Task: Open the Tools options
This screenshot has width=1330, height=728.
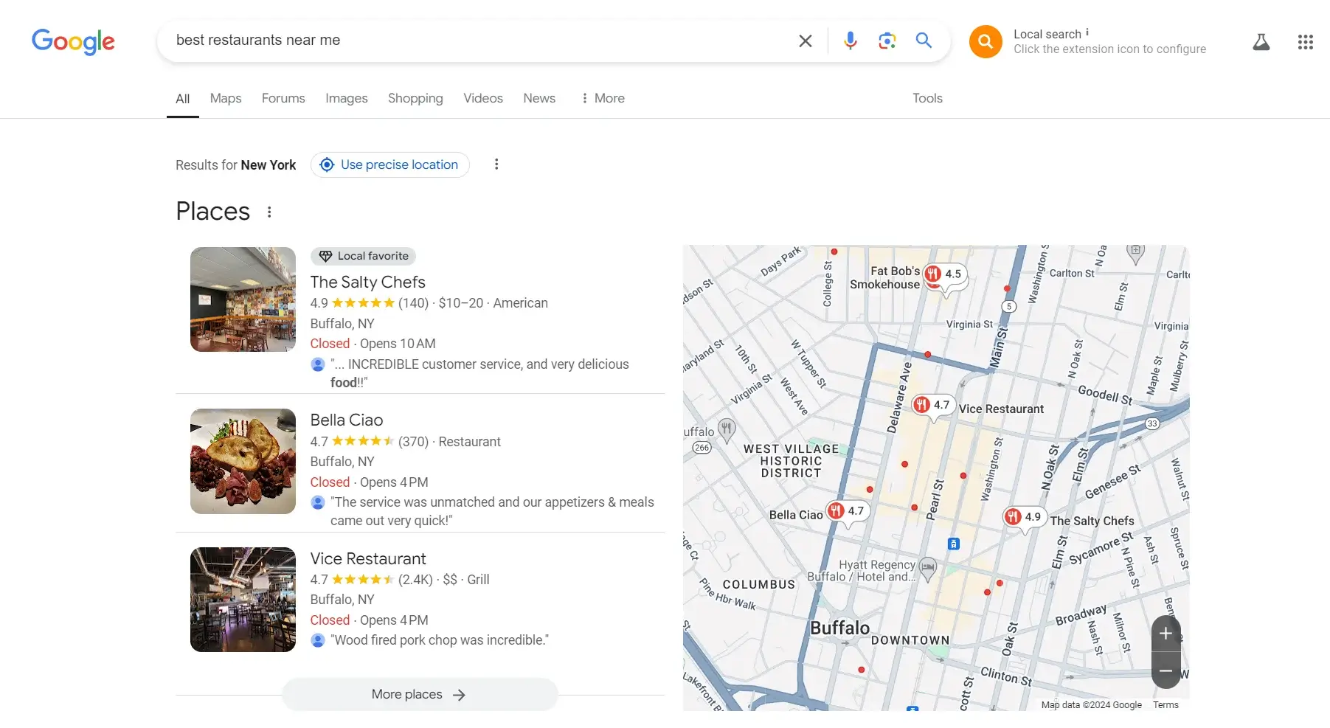Action: (927, 98)
